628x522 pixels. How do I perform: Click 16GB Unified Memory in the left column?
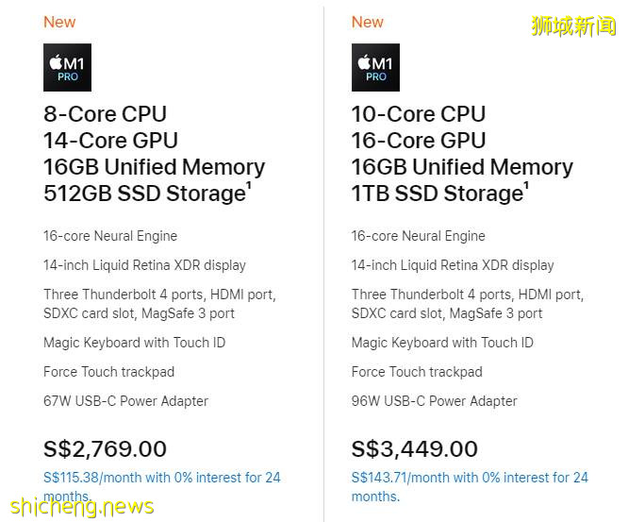click(154, 167)
